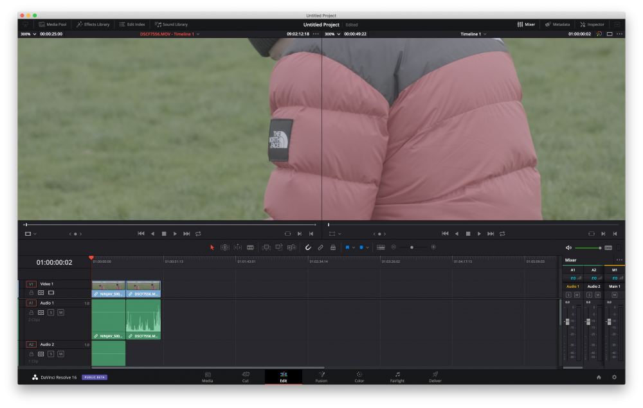
Task: Click the timeline zoom slider
Action: click(412, 247)
